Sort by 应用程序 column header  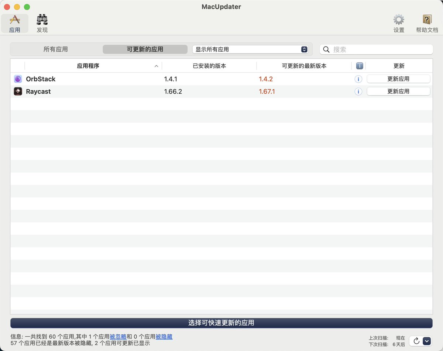[88, 66]
